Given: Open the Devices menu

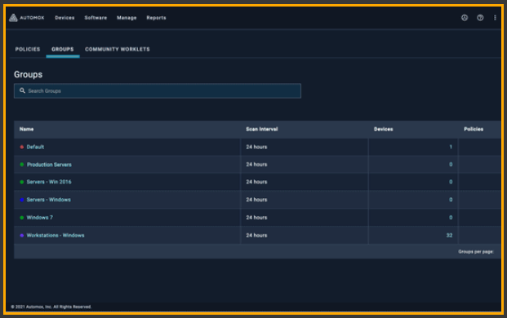Looking at the screenshot, I should click(x=64, y=18).
